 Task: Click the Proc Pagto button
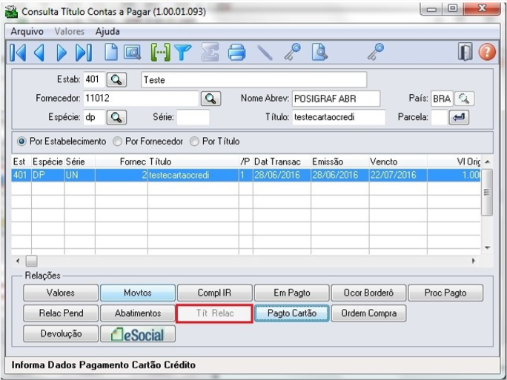[x=445, y=293]
